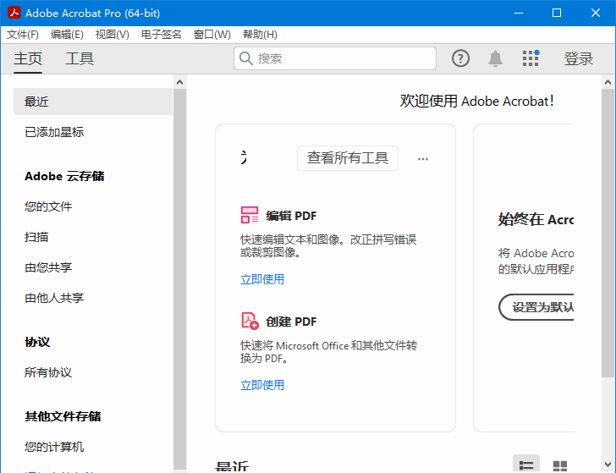Screen dimensions: 616x473
Task: Maximize the Acrobat window
Action: tap(557, 13)
